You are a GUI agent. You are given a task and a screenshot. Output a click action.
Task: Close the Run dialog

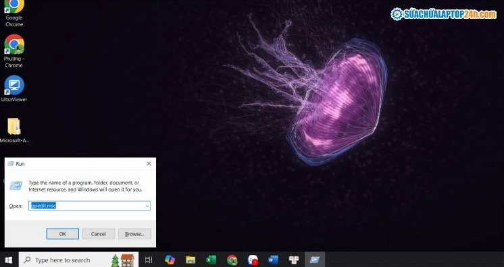coord(149,164)
